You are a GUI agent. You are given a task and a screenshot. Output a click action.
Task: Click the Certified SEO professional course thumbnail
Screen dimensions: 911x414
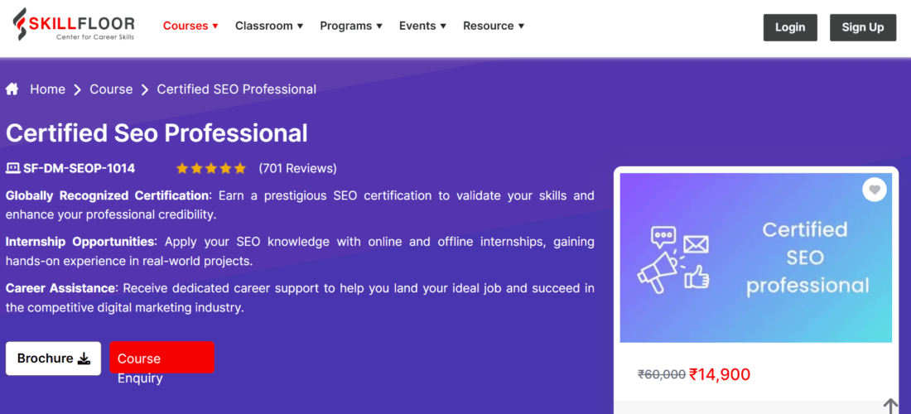click(x=755, y=257)
